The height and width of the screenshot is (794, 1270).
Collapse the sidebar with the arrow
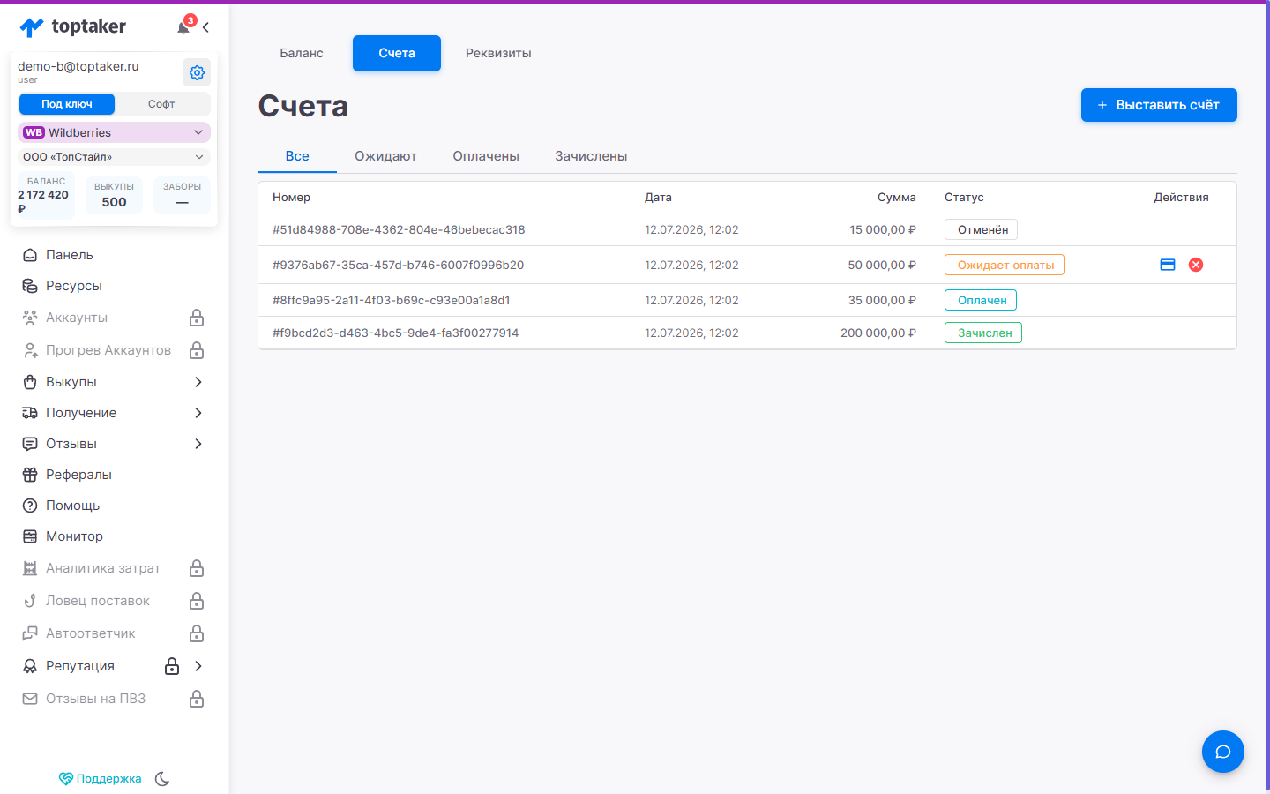[205, 27]
